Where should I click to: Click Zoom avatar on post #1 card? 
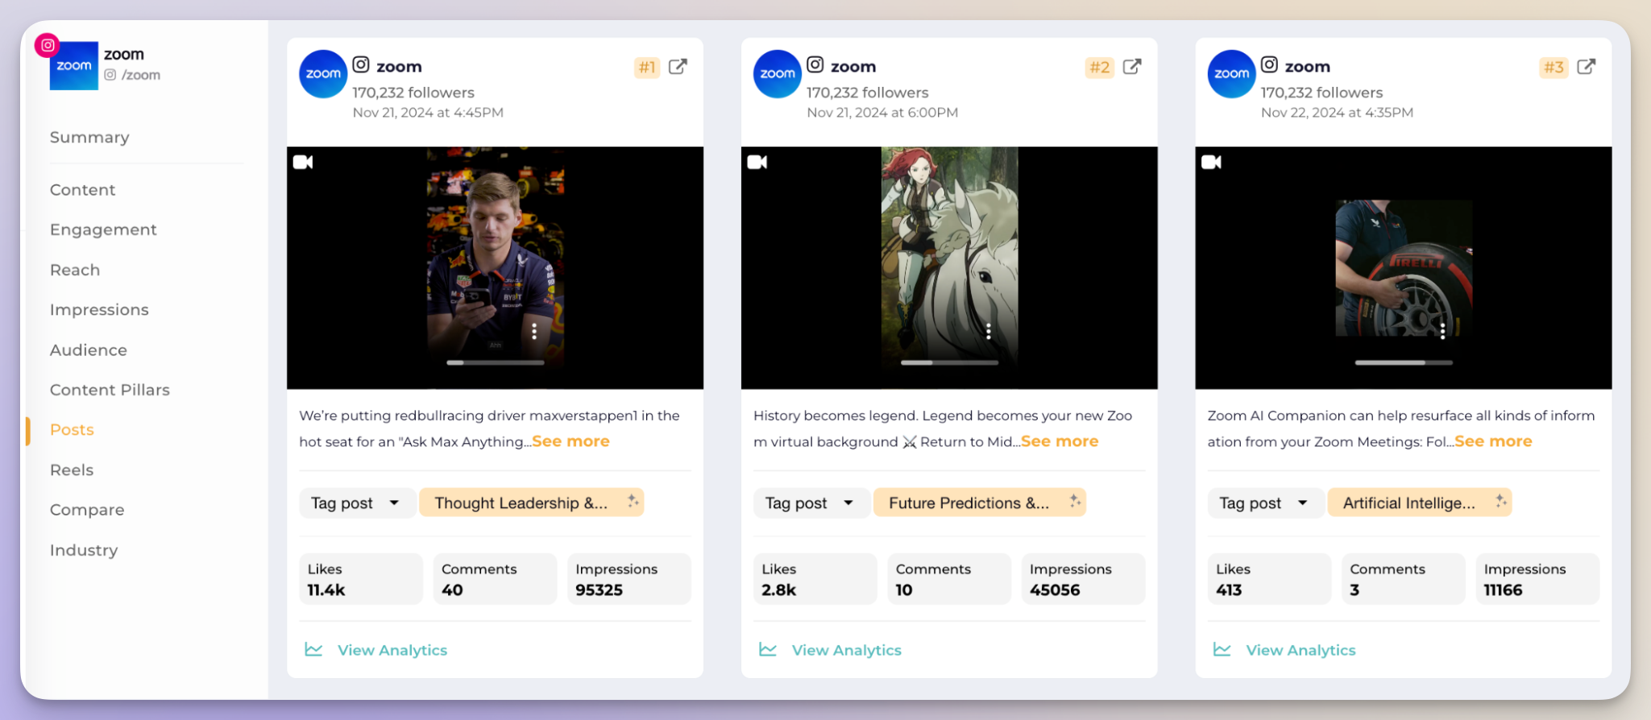point(323,74)
